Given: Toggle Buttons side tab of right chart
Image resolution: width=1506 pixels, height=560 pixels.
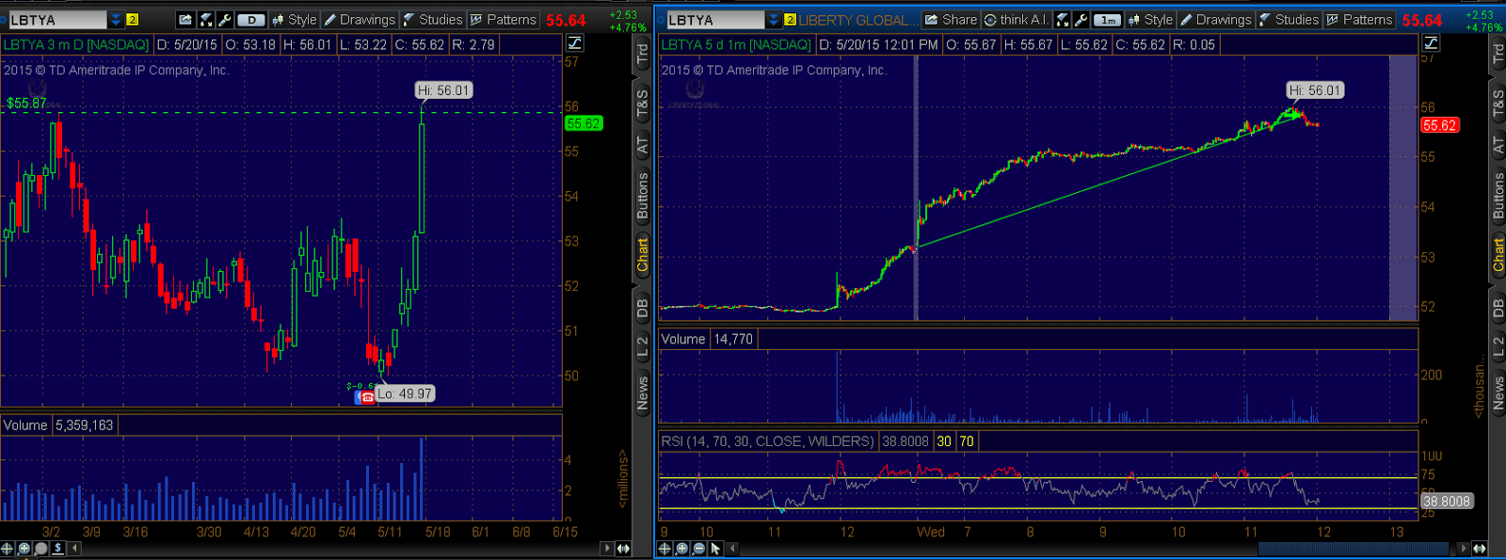Looking at the screenshot, I should (x=1498, y=197).
